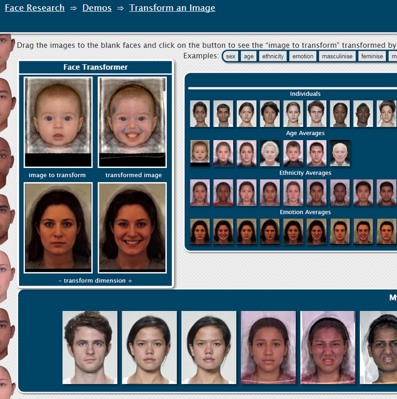Click the 'Individuals' section heading
The height and width of the screenshot is (399, 397).
click(x=305, y=94)
